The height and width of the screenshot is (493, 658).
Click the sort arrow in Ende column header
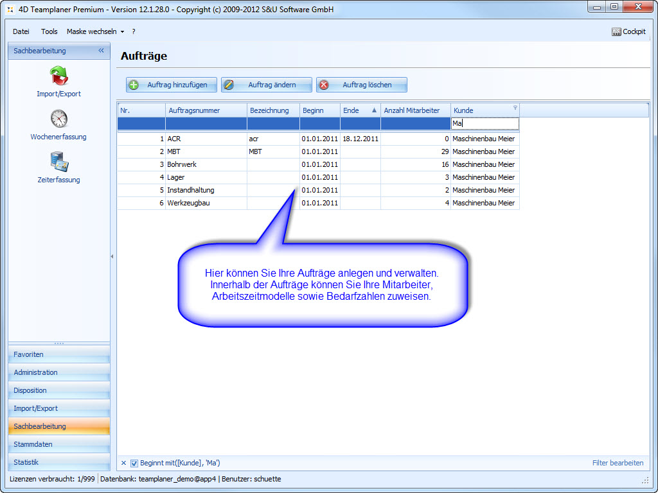pyautogui.click(x=374, y=110)
